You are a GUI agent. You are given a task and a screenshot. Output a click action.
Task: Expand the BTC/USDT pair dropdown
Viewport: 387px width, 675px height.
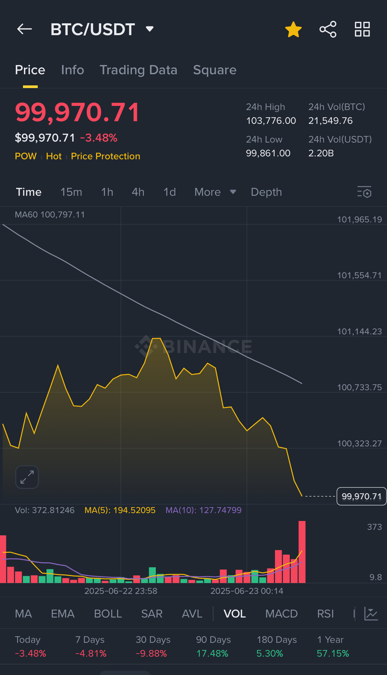[150, 29]
